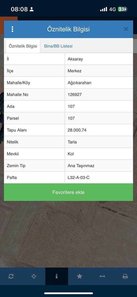The width and height of the screenshot is (137, 297).
Task: Switch to Bina/BB Listesi tab
Action: point(58,46)
